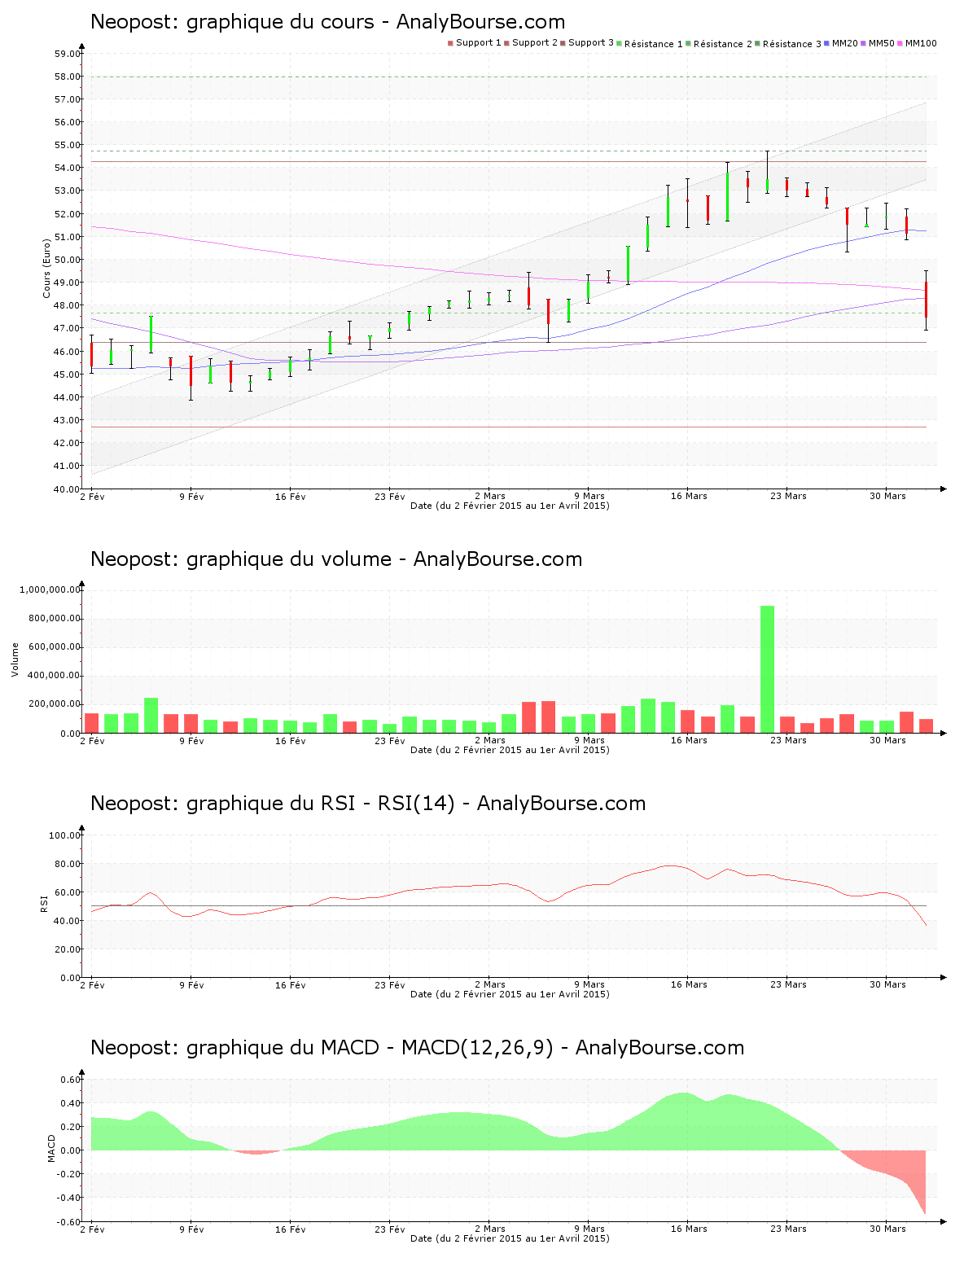Viewport: 977px width, 1262px height.
Task: Click the 20.00 tick on RSI axis
Action: [x=67, y=949]
